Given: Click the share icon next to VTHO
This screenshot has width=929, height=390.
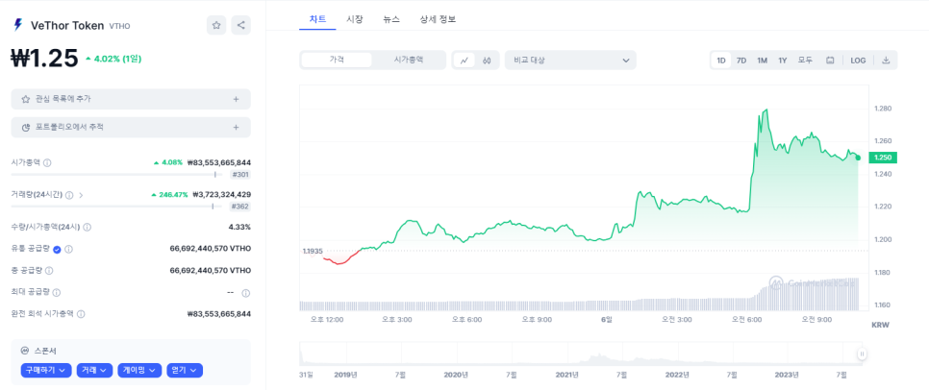Looking at the screenshot, I should (x=240, y=25).
